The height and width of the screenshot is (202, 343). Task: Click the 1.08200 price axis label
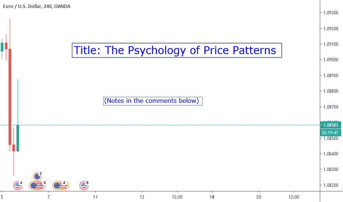coord(331,185)
